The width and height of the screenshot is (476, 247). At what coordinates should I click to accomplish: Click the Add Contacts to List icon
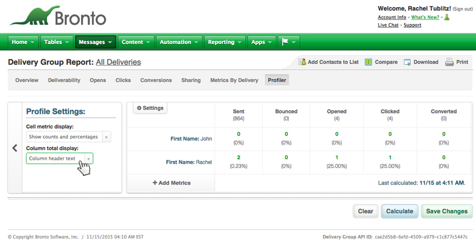302,62
